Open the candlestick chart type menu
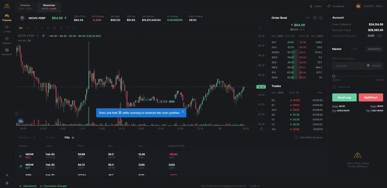Screen dimensions: 387x188 [x=49, y=28]
